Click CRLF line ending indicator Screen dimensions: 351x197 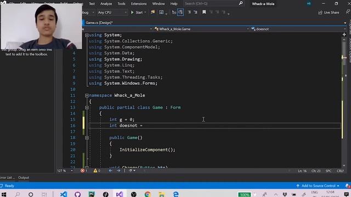click(340, 171)
